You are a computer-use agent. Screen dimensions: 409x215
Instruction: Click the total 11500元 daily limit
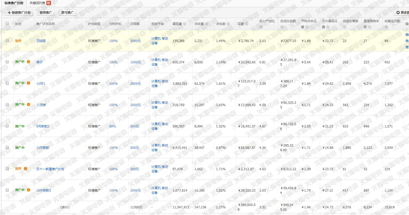tap(136, 207)
